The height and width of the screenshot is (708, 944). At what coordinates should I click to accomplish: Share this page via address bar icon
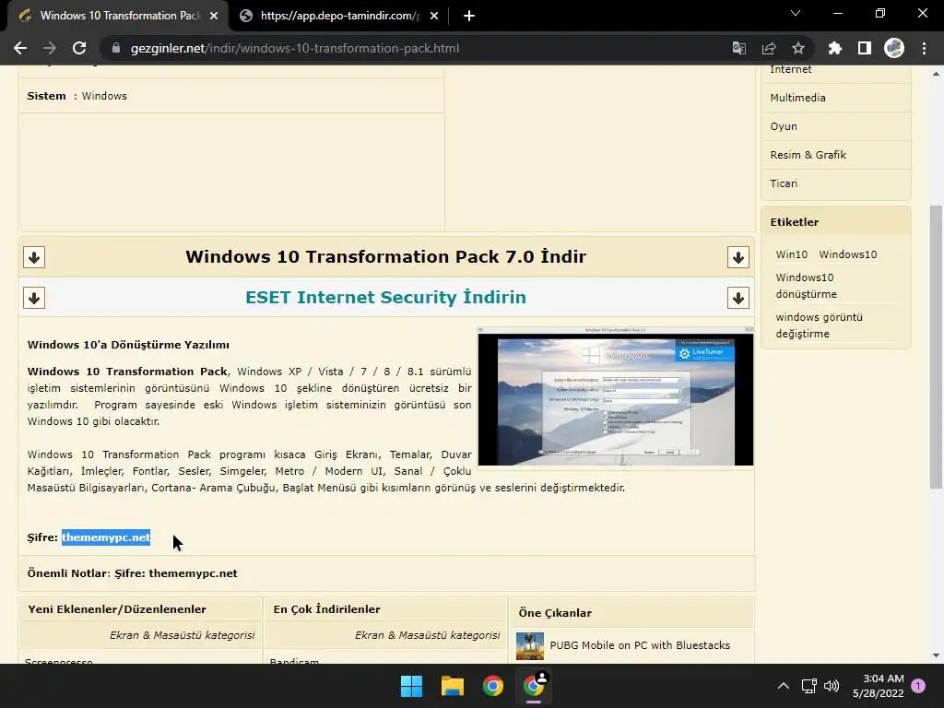(769, 48)
